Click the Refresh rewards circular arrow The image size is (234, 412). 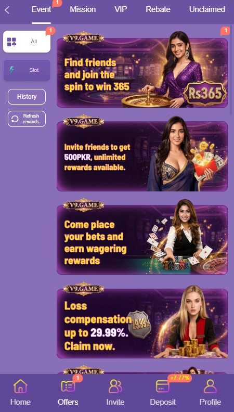[15, 119]
